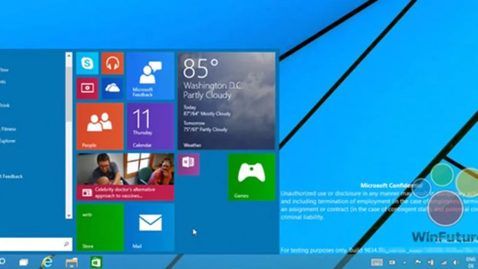
Task: Open the touch keyboard from the tray
Action: (377, 262)
